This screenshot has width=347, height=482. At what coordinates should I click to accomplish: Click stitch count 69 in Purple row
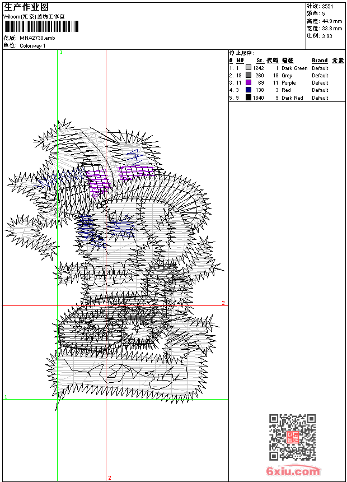261,83
